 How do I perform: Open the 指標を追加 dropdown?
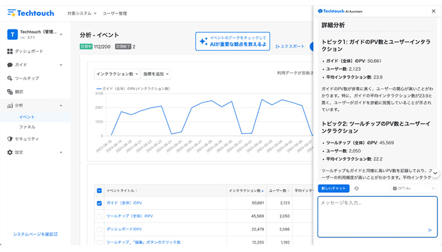[x=156, y=74]
